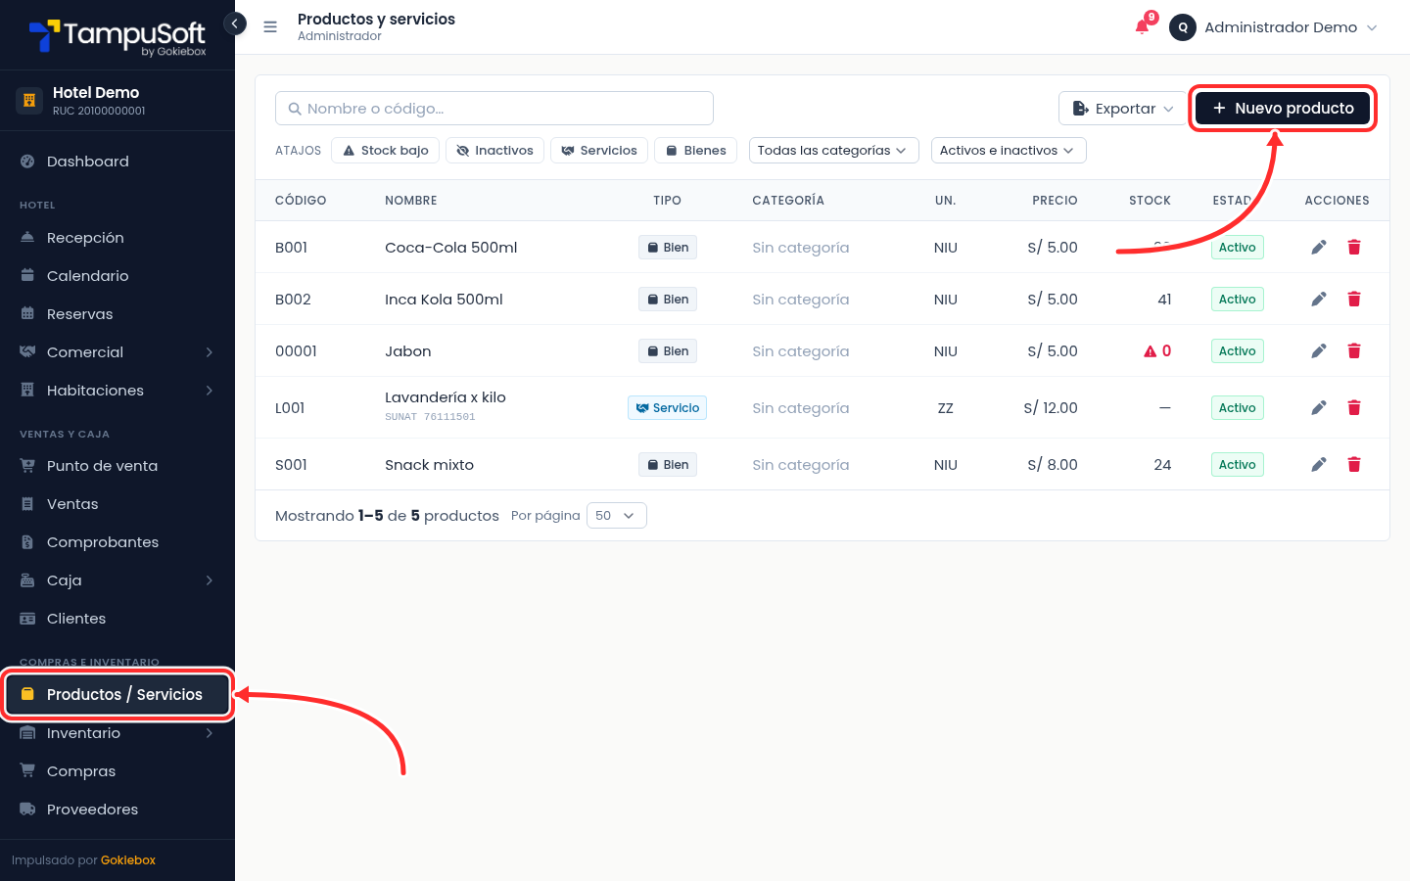Open the notifications bell
The image size is (1410, 881).
tap(1142, 26)
